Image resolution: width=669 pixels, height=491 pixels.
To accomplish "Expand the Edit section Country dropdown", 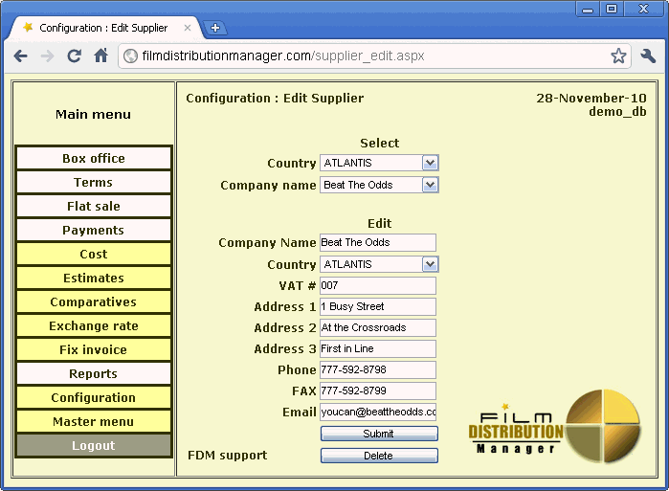I will click(x=430, y=264).
